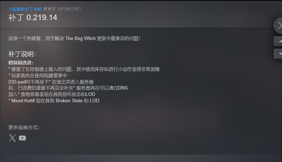The image size is (282, 162).
Task: Click the 10月30日周三 posted date
Action: [x=70, y=9]
